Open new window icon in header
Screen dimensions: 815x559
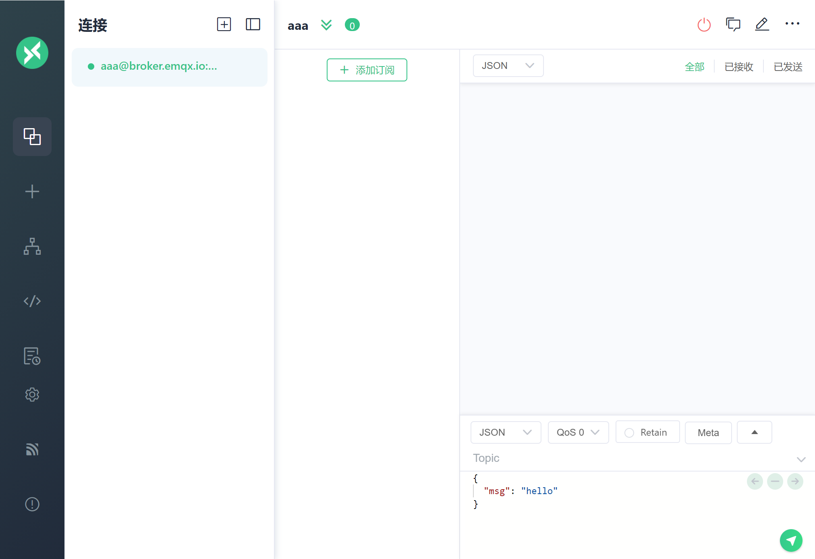click(x=733, y=25)
